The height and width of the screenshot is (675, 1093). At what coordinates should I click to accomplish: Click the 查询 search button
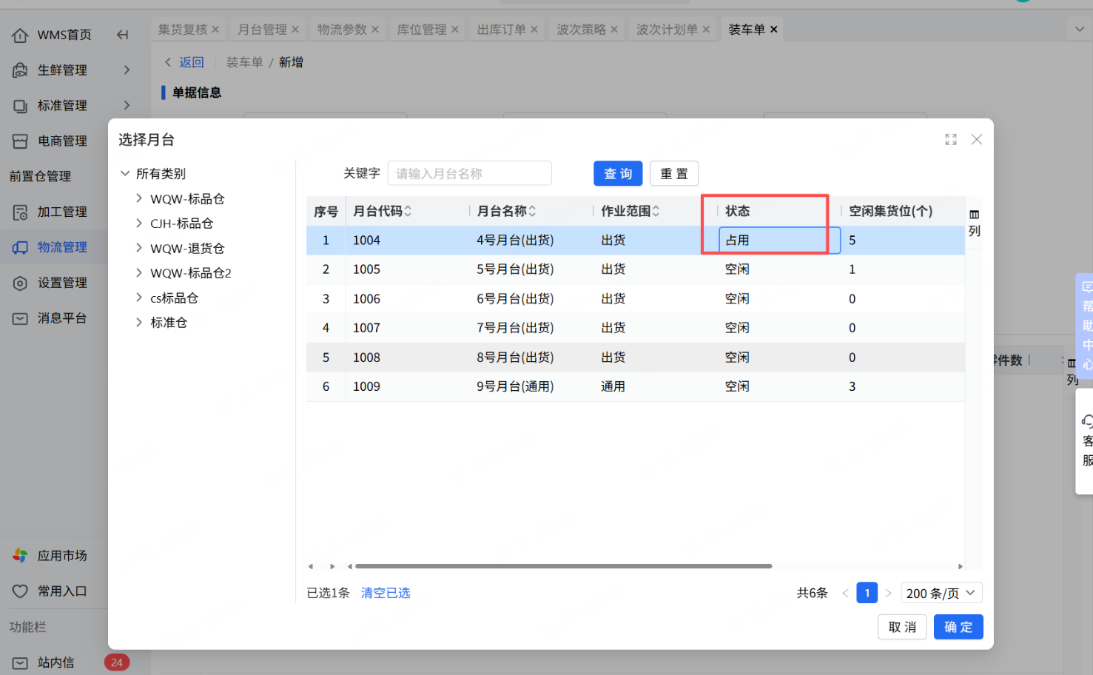617,174
